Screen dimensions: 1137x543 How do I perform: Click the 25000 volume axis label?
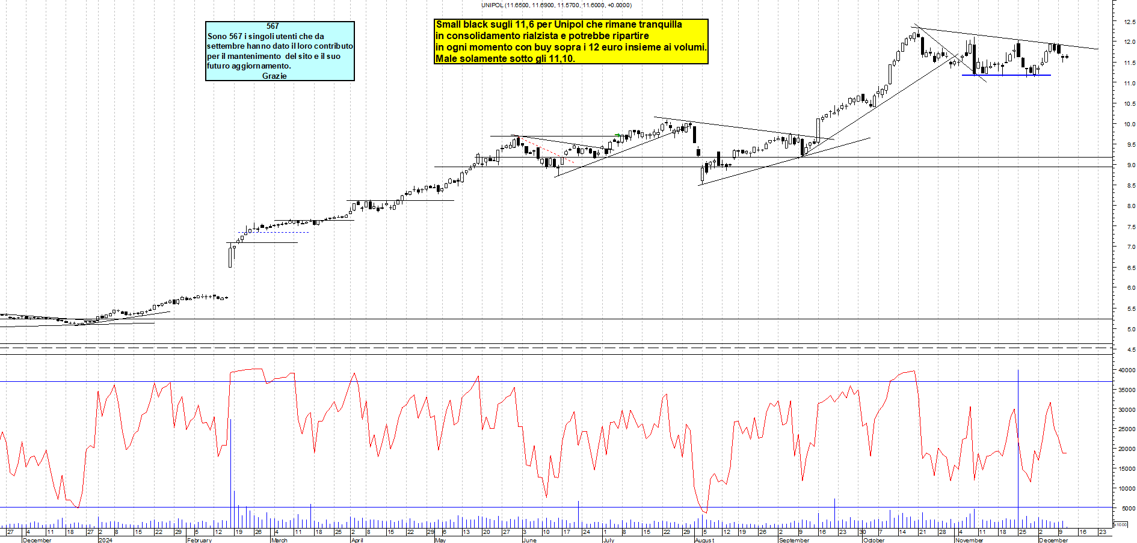pos(1127,429)
